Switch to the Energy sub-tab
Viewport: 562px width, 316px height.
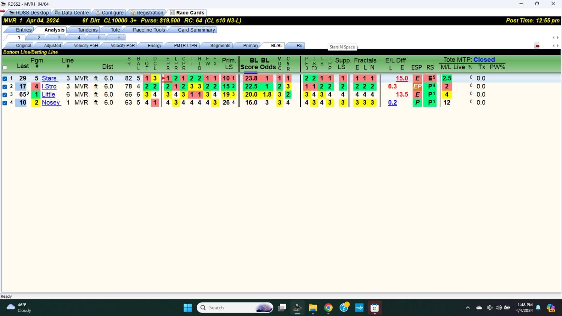click(154, 46)
